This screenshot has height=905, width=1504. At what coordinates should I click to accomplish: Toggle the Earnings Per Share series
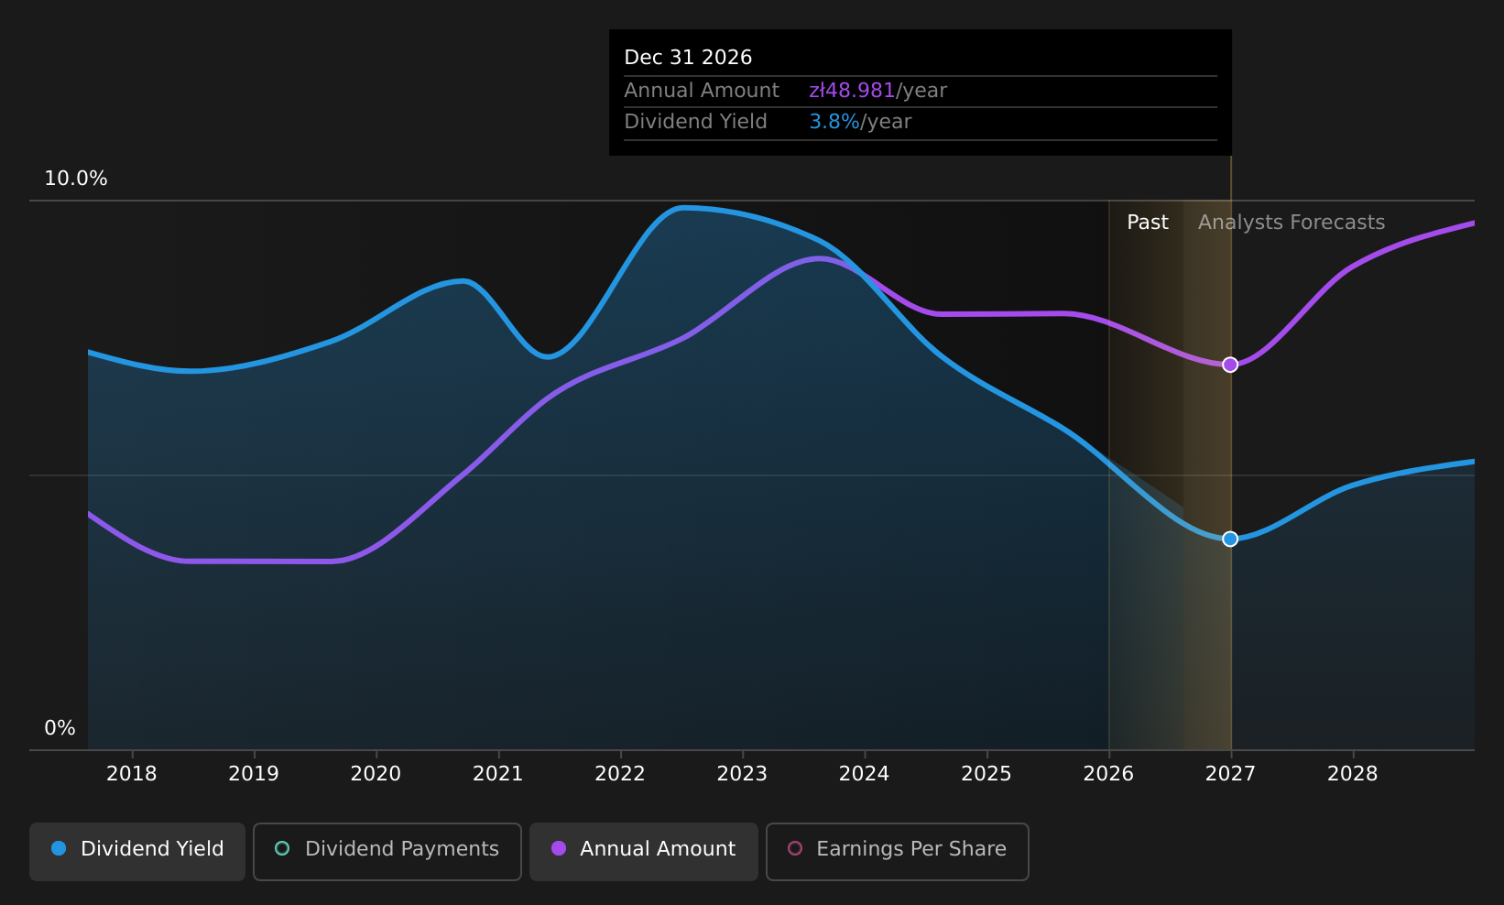(x=898, y=851)
